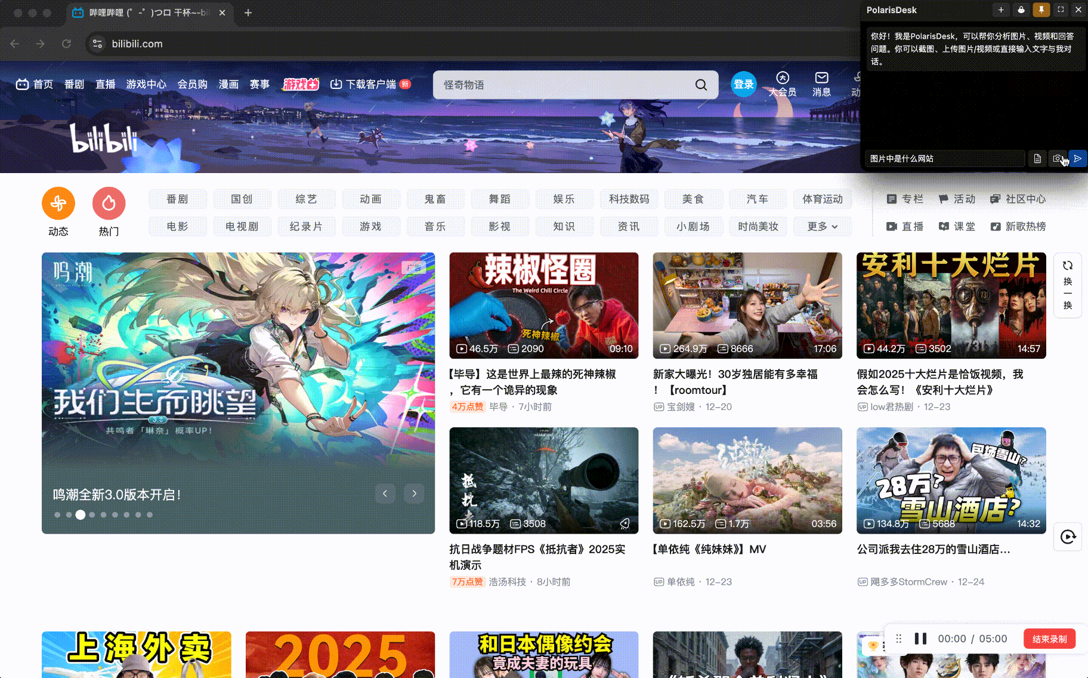Select the 纪录片 category tag
The height and width of the screenshot is (678, 1088).
point(306,227)
